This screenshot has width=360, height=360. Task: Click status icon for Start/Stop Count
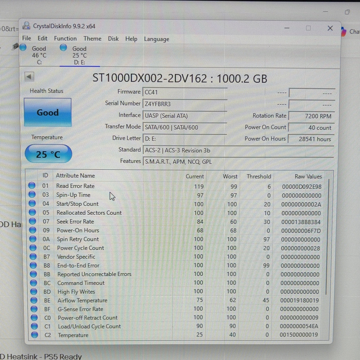[32, 204]
